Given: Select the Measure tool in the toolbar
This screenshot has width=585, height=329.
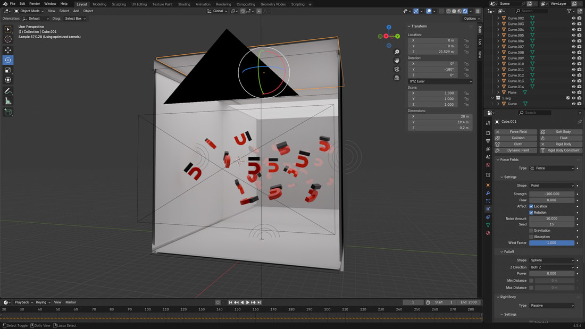Looking at the screenshot, I should pos(8,101).
